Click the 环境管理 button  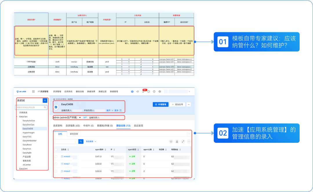coord(161,104)
